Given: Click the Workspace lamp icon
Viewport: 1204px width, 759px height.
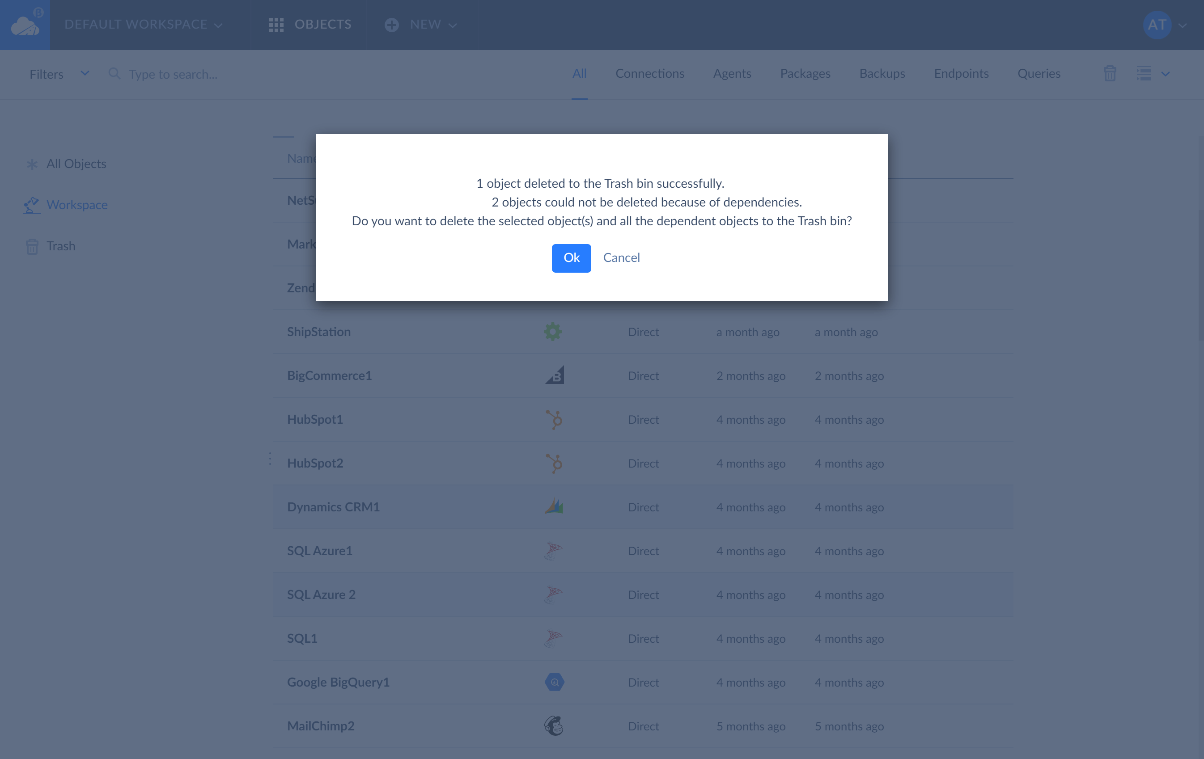Looking at the screenshot, I should (31, 205).
